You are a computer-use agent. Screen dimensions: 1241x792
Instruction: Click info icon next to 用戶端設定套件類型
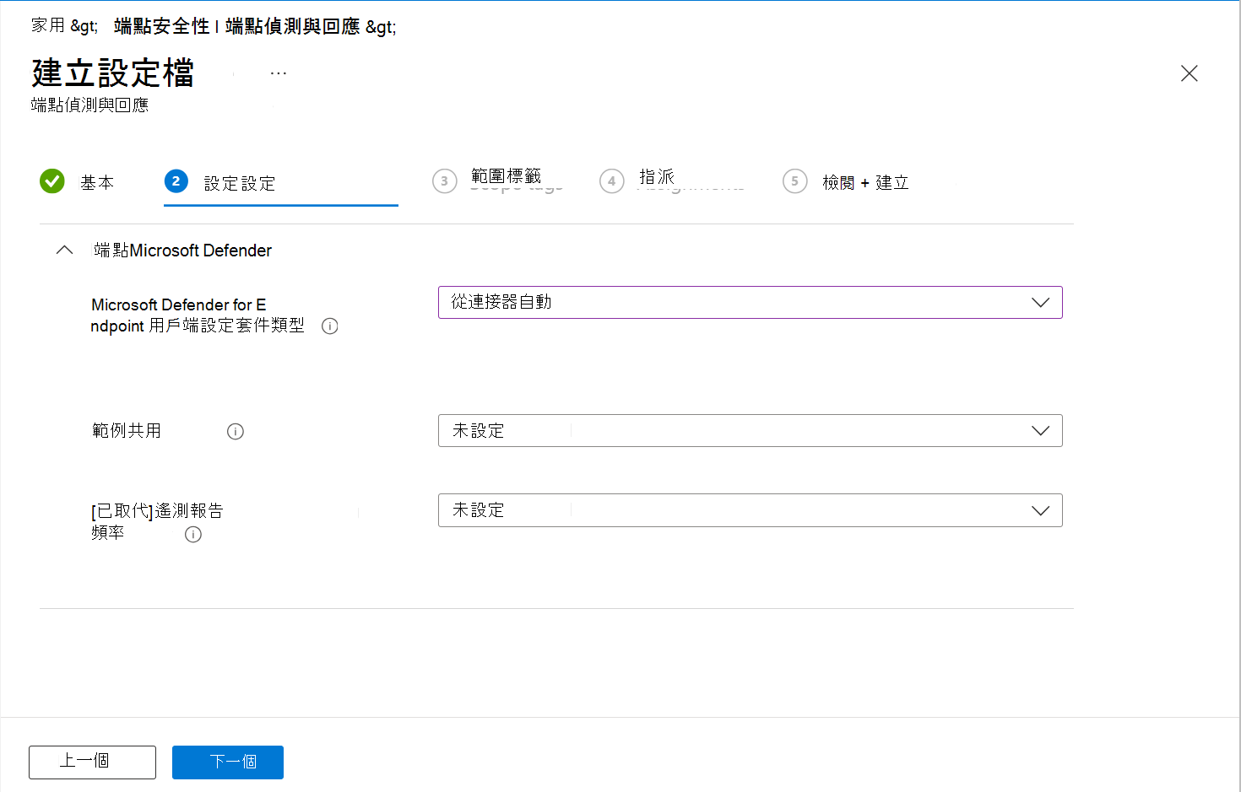pyautogui.click(x=330, y=326)
